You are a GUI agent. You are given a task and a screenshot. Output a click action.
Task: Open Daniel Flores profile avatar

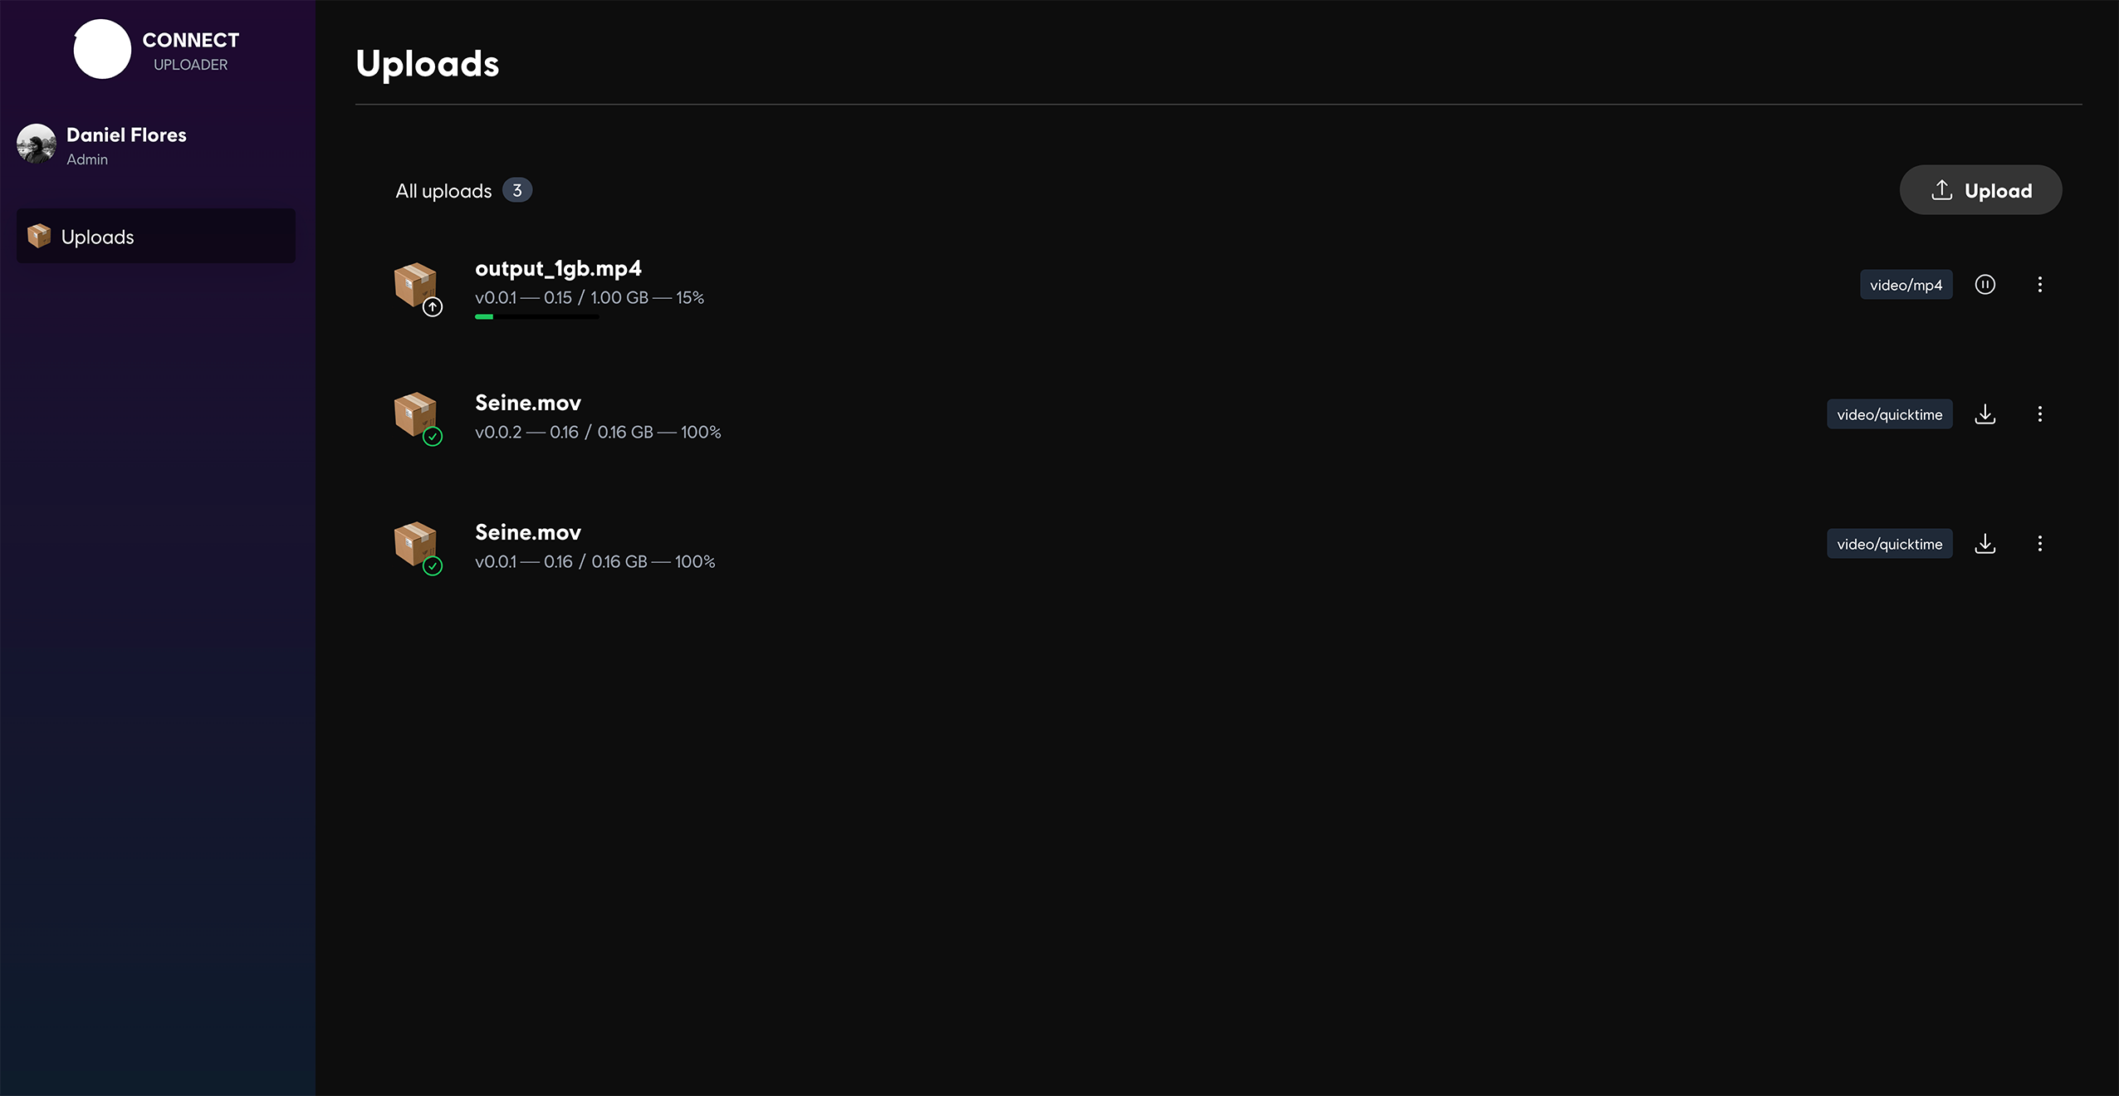(37, 144)
